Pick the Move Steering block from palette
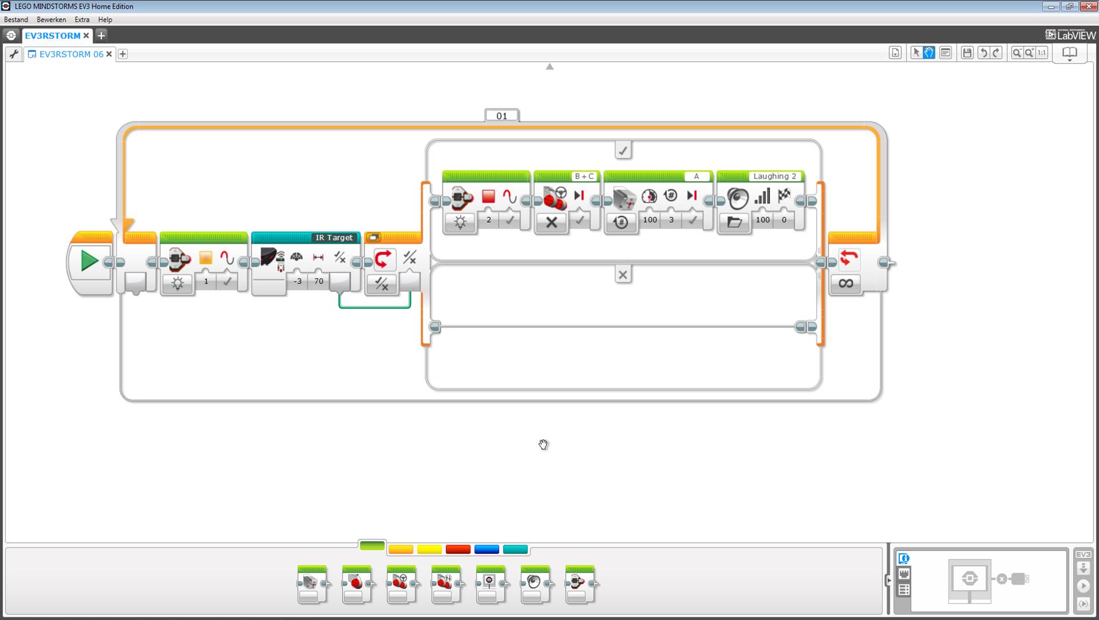This screenshot has width=1099, height=620. pos(401,584)
